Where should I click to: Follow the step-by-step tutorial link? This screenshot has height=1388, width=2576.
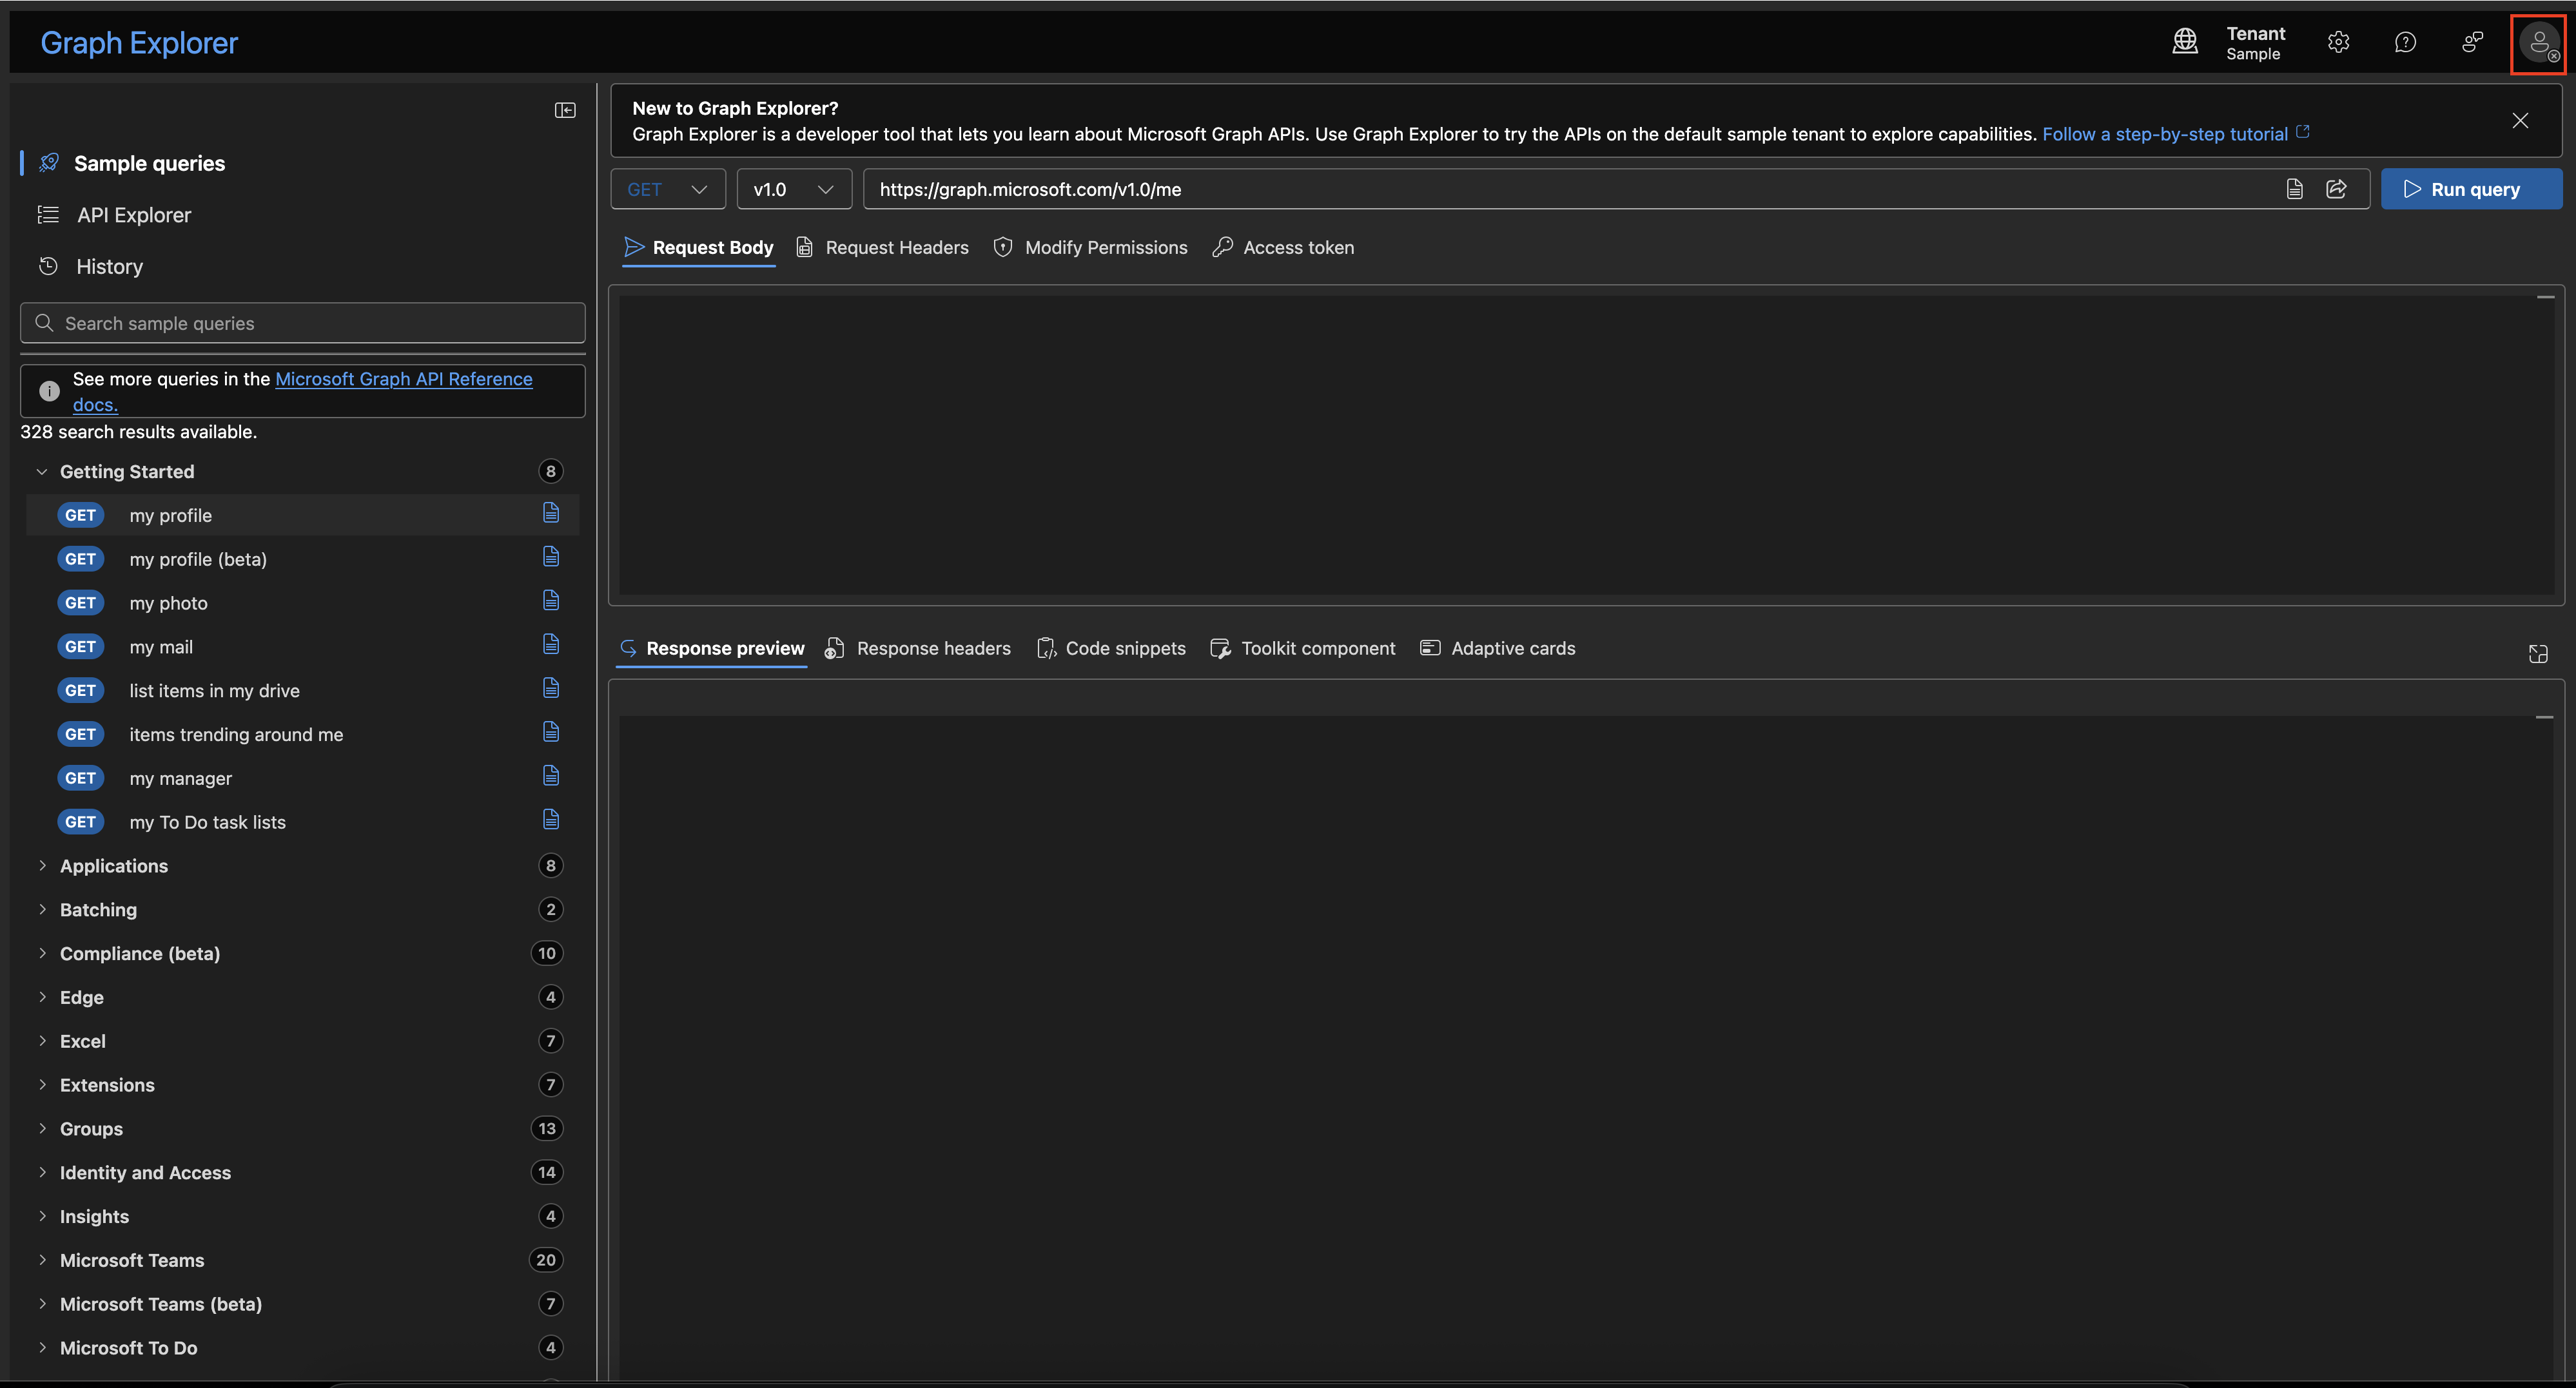point(2164,134)
